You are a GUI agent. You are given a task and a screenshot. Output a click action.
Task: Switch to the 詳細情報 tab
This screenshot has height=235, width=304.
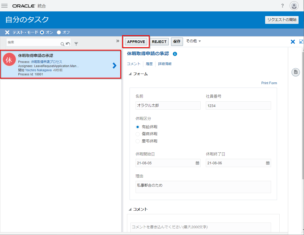pyautogui.click(x=165, y=64)
